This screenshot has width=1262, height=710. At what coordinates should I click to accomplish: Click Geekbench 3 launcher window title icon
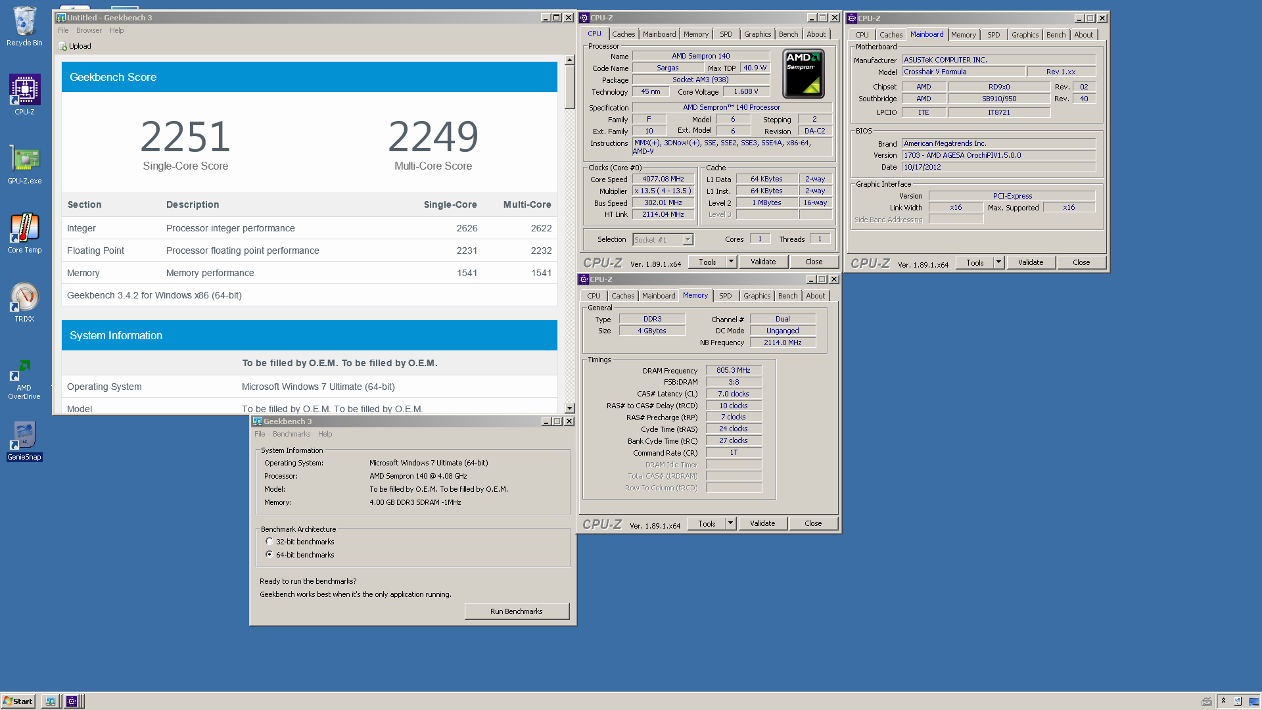pos(258,421)
